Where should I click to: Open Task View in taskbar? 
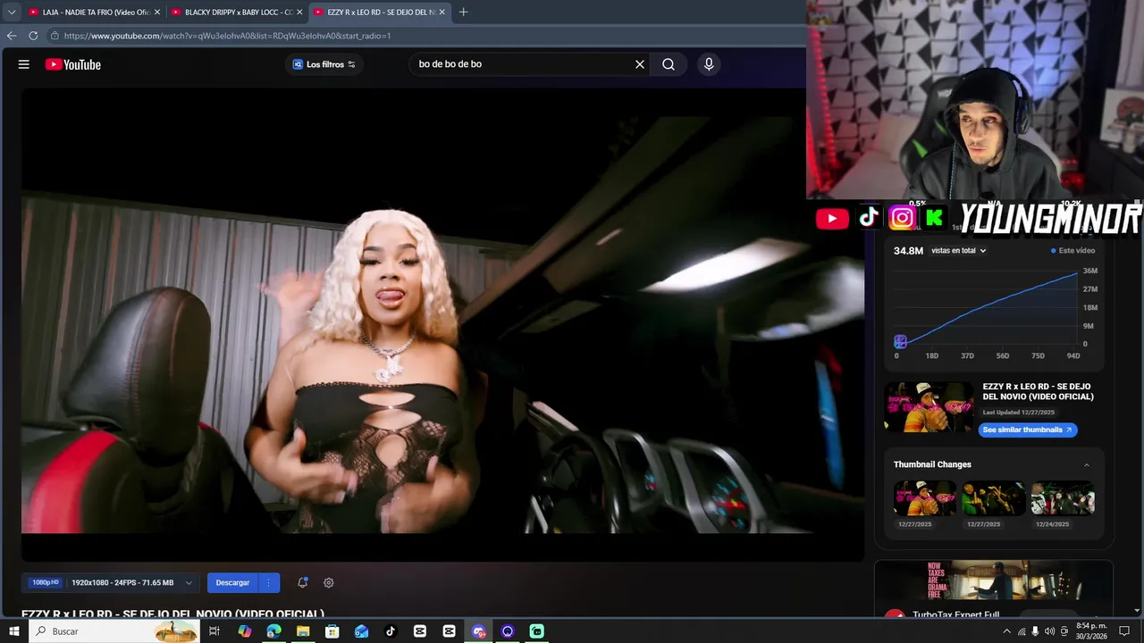coord(214,631)
